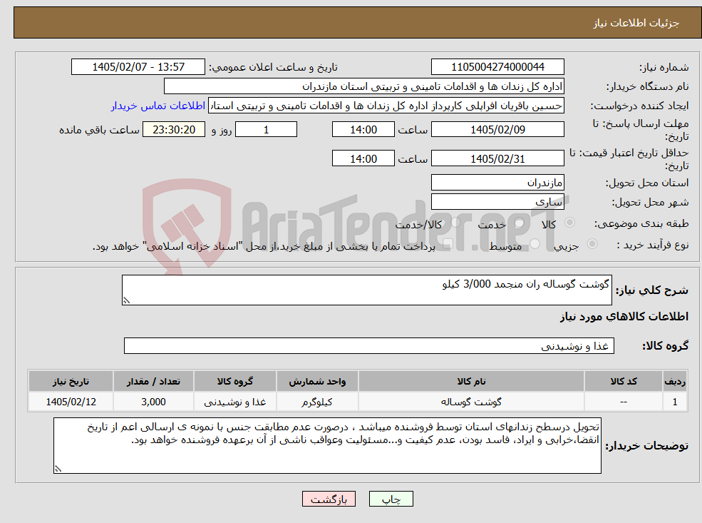Click the تعداد / مقدار column header
Screen dimensions: 702x523
coord(153,382)
